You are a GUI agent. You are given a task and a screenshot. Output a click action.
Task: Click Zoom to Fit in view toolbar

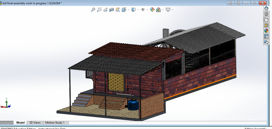pos(93,10)
